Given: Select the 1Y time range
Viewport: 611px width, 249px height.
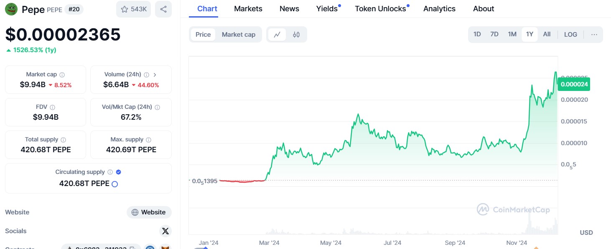Looking at the screenshot, I should (x=530, y=35).
